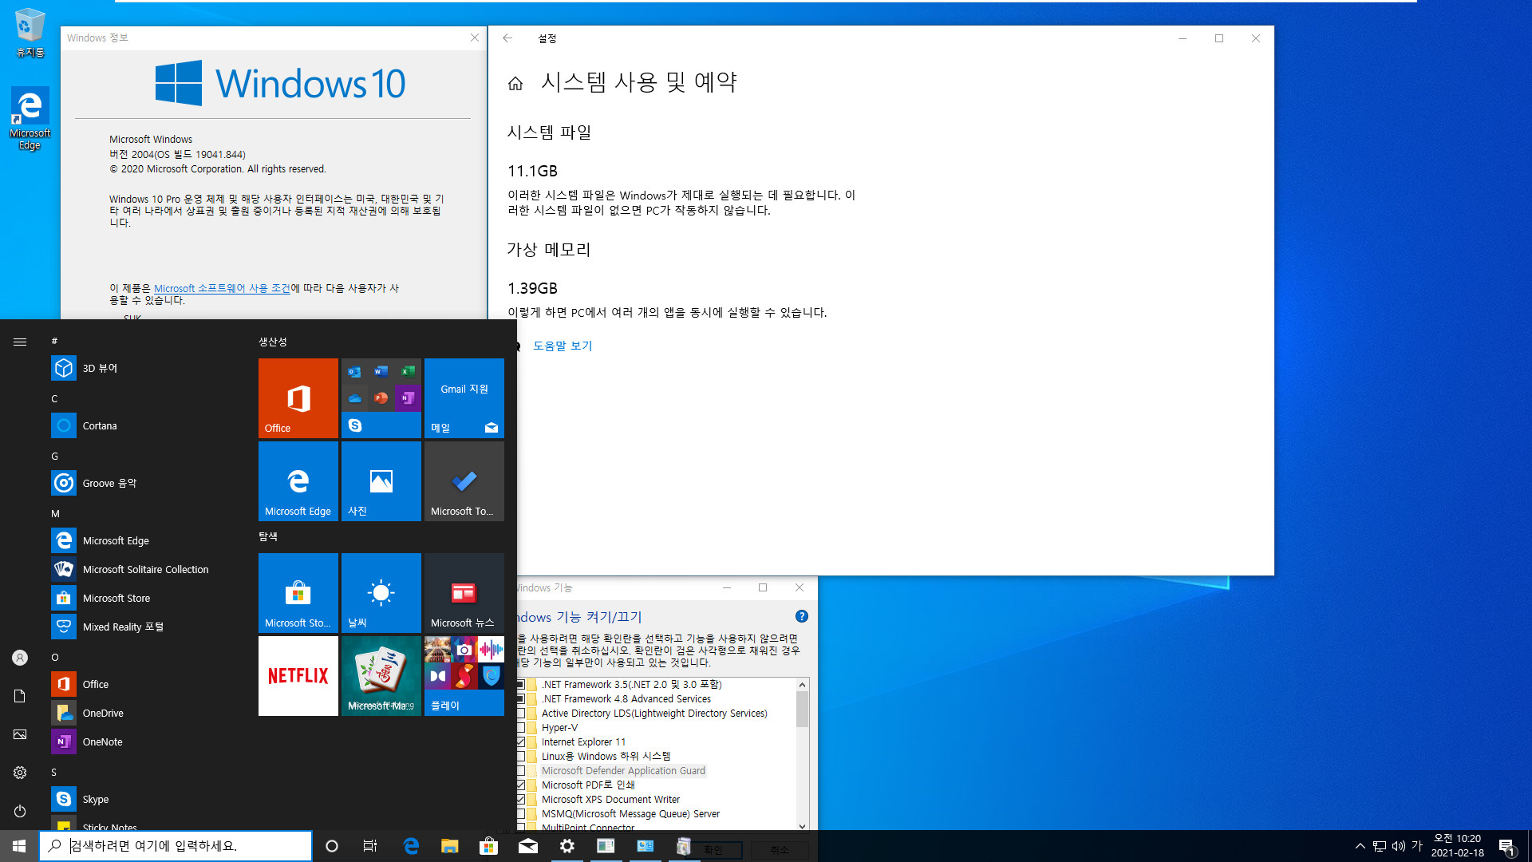Open the Microsoft To Do tile
The image size is (1532, 862).
pyautogui.click(x=464, y=481)
